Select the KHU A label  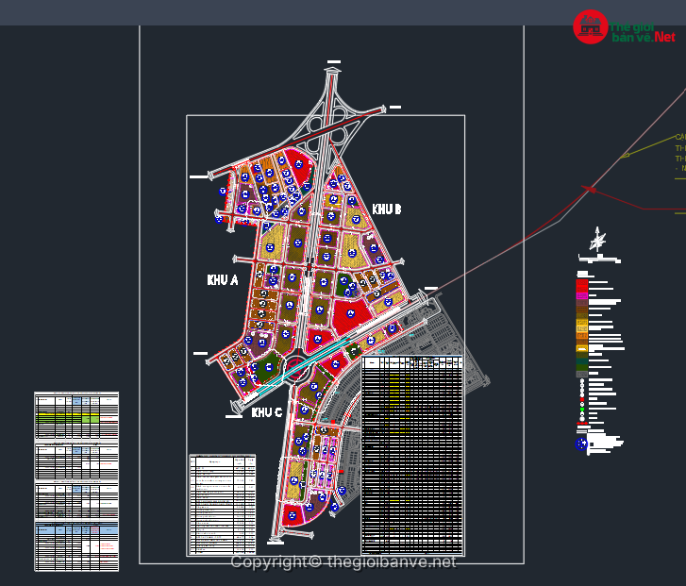(223, 280)
